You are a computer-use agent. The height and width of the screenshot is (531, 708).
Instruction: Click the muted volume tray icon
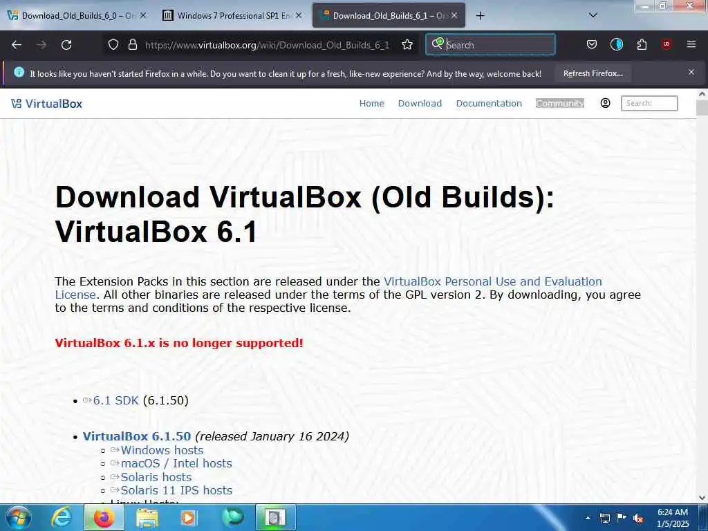click(638, 519)
